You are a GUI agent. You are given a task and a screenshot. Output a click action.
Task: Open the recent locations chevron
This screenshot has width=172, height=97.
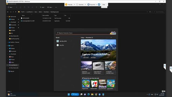pos(13,12)
